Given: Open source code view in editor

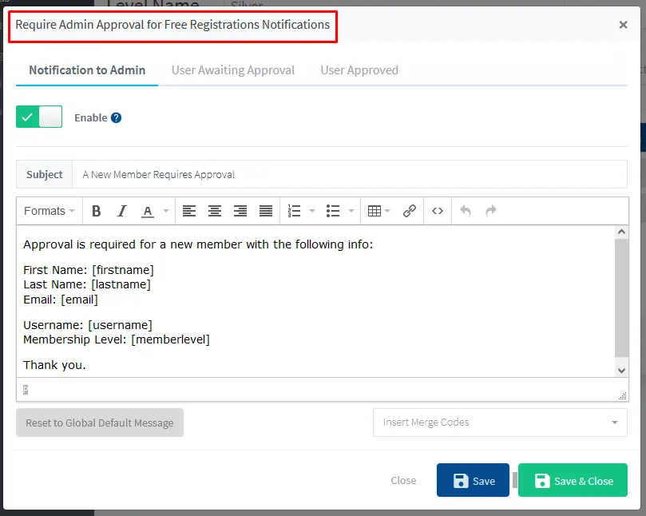Looking at the screenshot, I should coord(438,211).
